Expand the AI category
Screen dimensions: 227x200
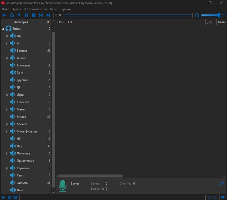(x=7, y=43)
